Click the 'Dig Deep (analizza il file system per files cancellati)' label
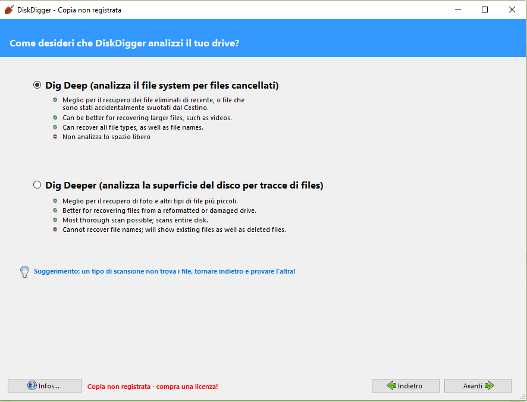Image resolution: width=527 pixels, height=402 pixels. [x=162, y=86]
